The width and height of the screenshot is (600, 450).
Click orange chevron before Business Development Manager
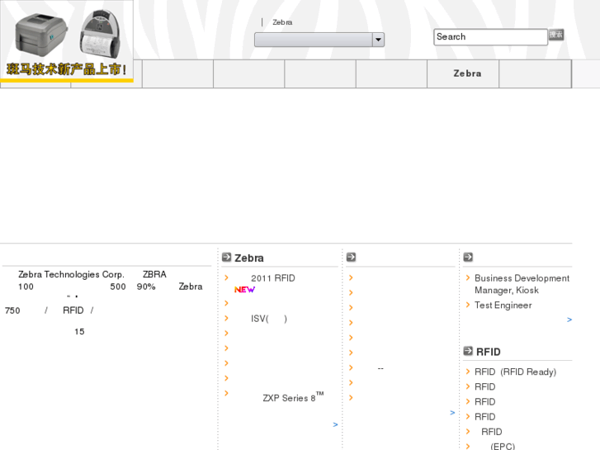[x=468, y=277]
